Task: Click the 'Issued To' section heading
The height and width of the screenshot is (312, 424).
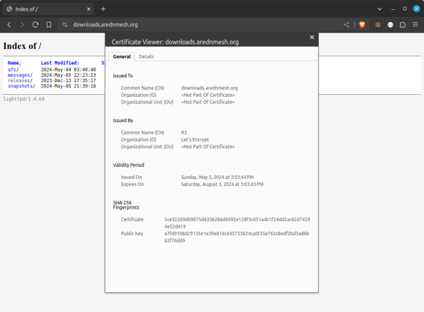Action: point(123,76)
